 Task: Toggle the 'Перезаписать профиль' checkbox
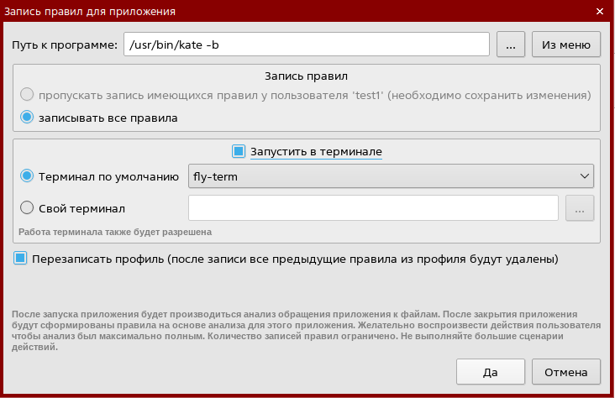pos(21,259)
